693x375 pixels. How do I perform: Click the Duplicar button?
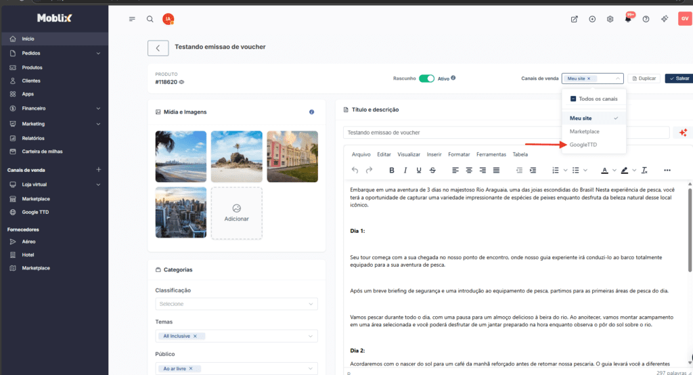644,79
